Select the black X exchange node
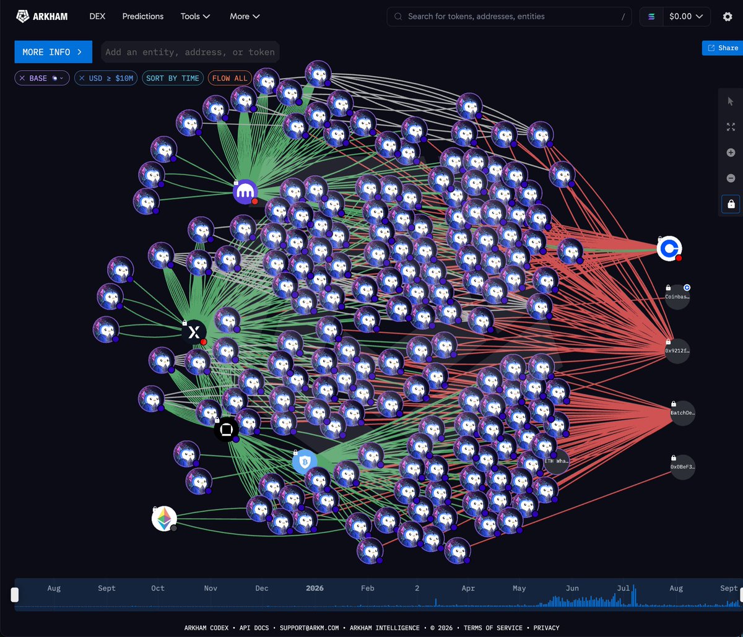Viewport: 743px width, 637px height. (194, 332)
